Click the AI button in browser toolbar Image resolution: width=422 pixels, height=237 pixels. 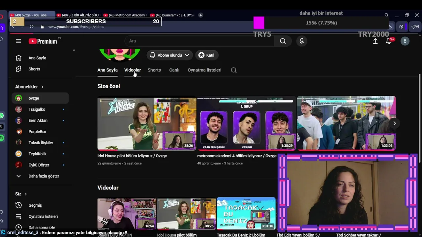pyautogui.click(x=415, y=27)
